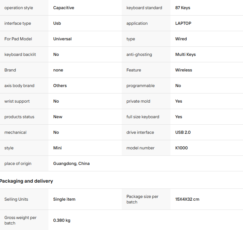This screenshot has width=243, height=230.
Task: Click the 'Wireless' Feature value
Action: pos(184,70)
